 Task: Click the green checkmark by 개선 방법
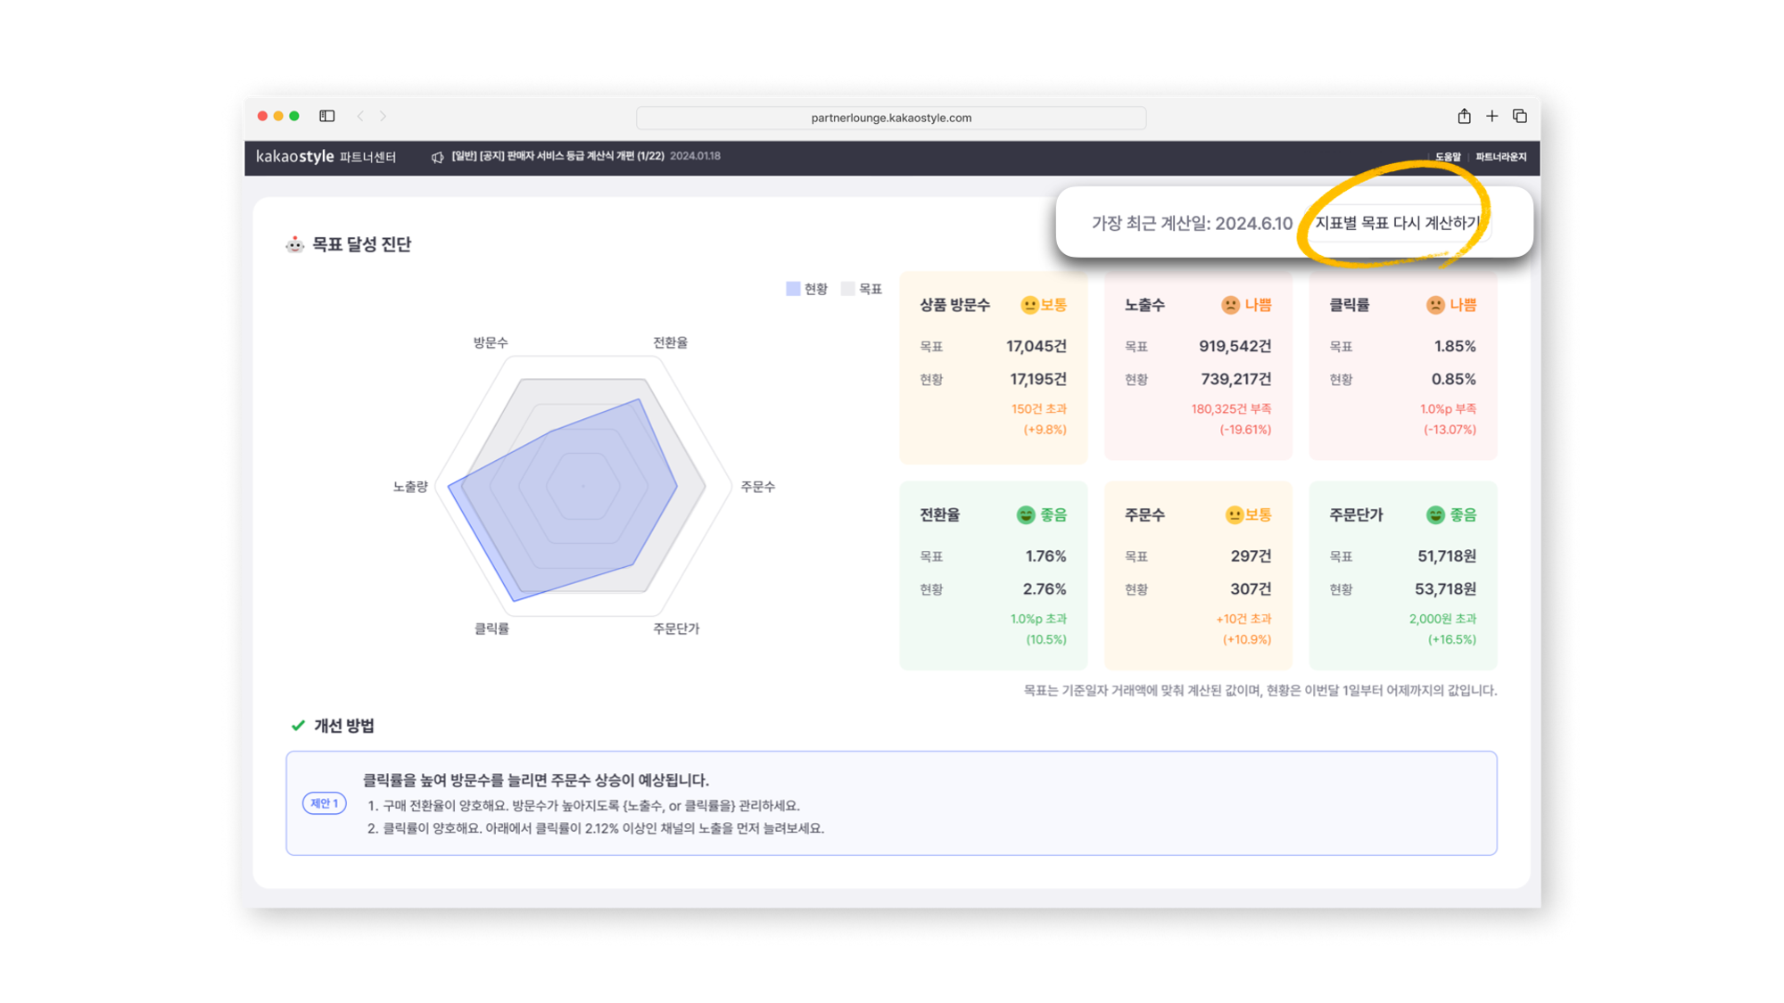298,726
